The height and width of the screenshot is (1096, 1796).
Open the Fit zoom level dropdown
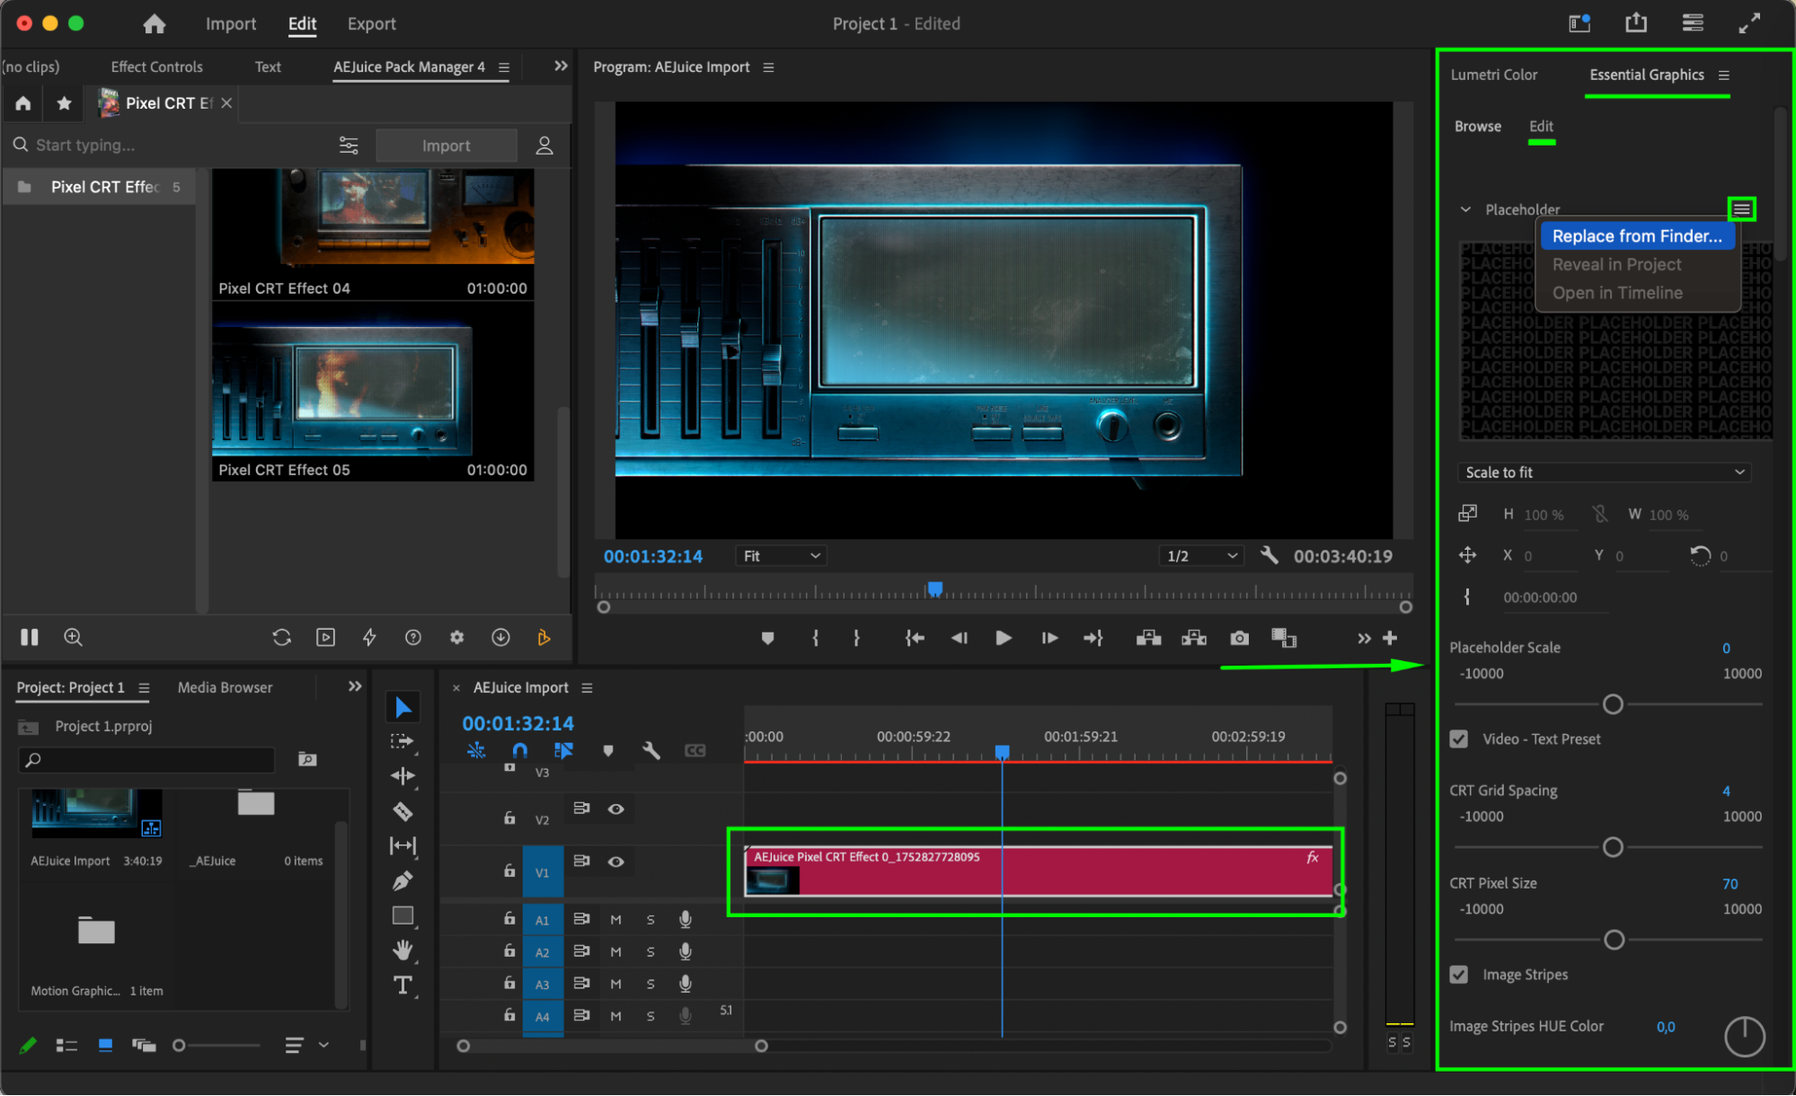[x=779, y=556]
